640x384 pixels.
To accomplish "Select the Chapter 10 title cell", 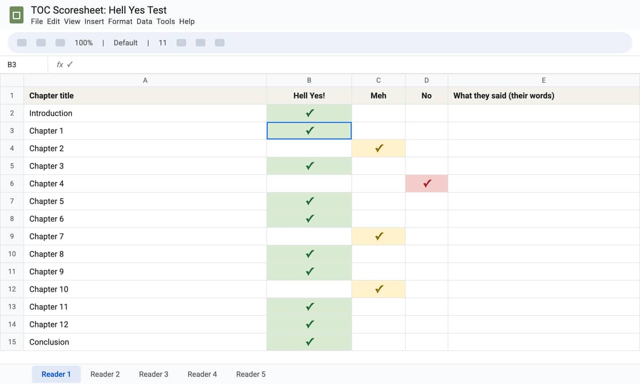I will pos(145,289).
